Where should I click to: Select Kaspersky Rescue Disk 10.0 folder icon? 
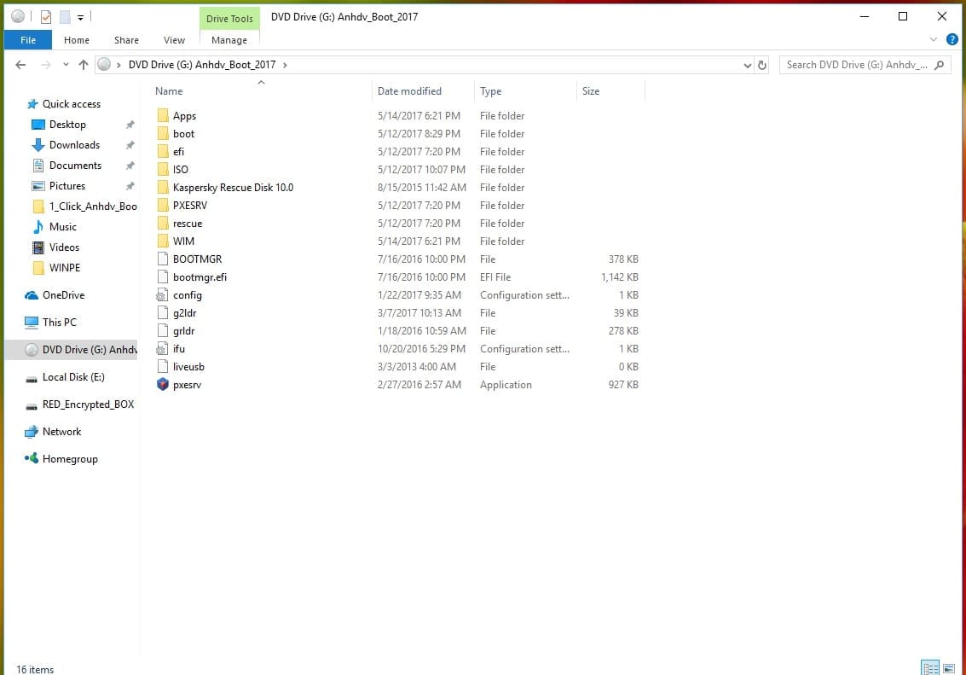[163, 187]
